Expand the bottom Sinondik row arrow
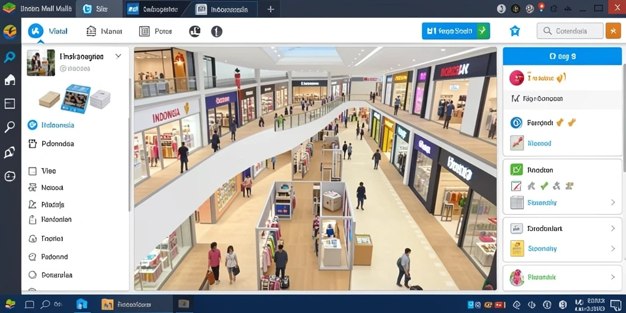The height and width of the screenshot is (313, 626). (613, 277)
